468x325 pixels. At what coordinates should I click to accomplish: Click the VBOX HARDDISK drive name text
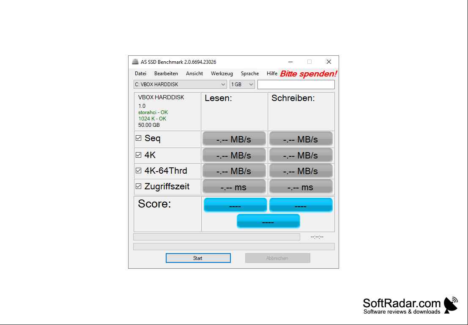(x=161, y=97)
